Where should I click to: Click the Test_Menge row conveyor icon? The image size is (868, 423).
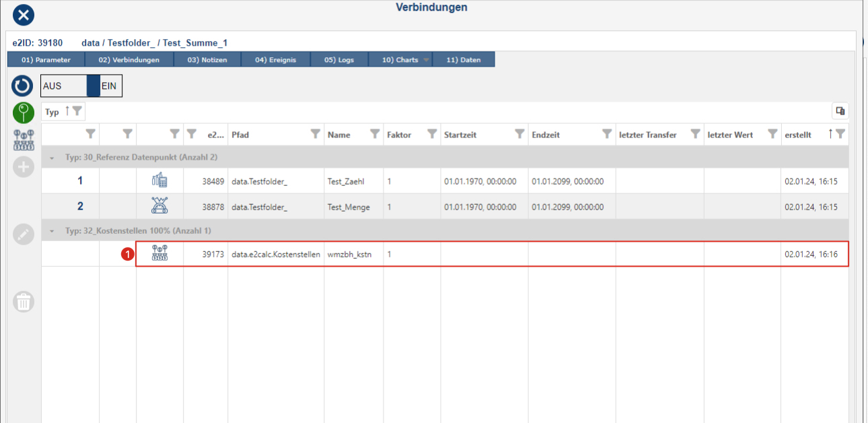(159, 207)
